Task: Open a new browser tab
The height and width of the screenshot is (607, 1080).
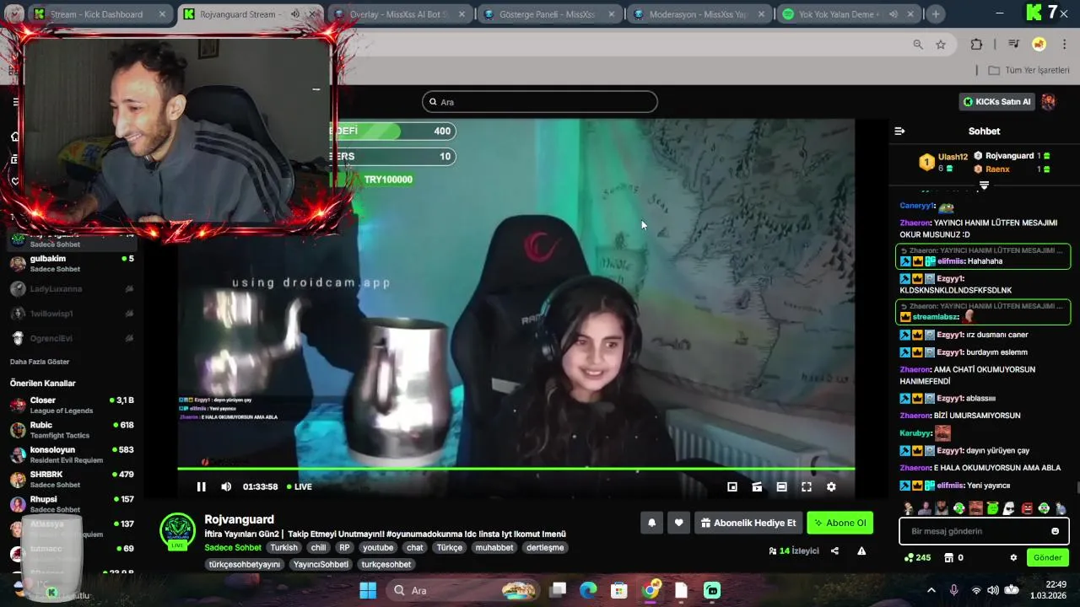Action: [x=935, y=14]
